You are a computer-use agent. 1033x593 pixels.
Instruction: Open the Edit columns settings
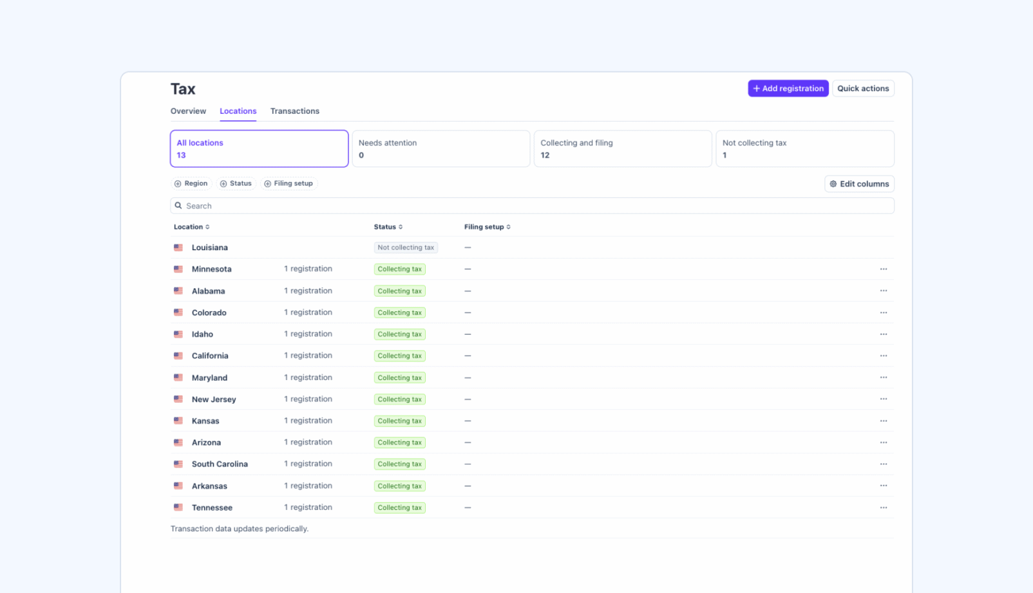click(859, 184)
